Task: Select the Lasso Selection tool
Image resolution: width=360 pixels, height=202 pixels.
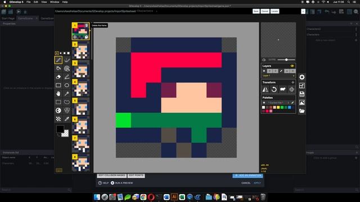Action: tap(67, 102)
